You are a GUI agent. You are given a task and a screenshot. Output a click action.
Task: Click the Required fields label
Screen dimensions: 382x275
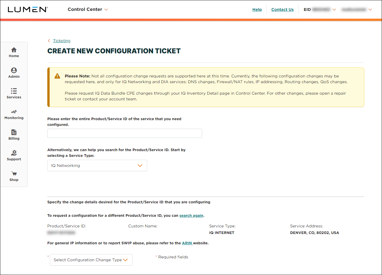tap(173, 257)
